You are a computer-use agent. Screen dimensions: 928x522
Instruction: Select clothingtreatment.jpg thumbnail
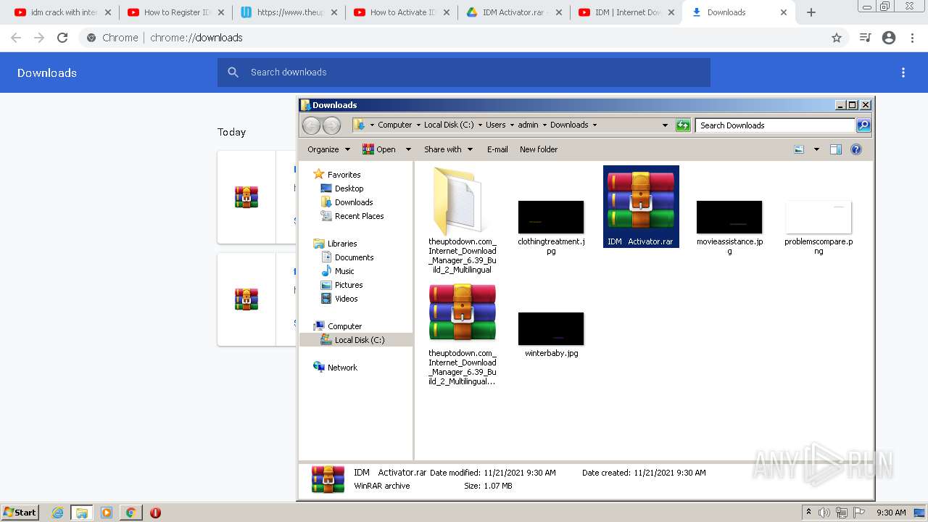tap(551, 217)
